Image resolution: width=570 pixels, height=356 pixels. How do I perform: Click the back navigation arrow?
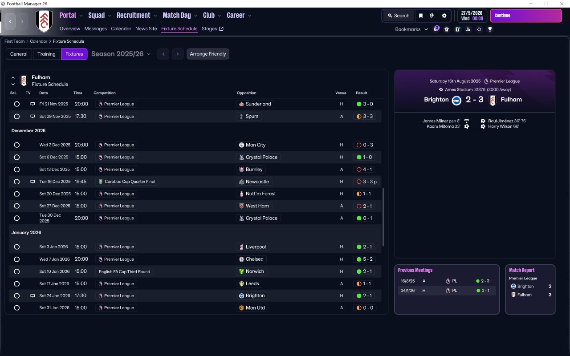[x=10, y=21]
